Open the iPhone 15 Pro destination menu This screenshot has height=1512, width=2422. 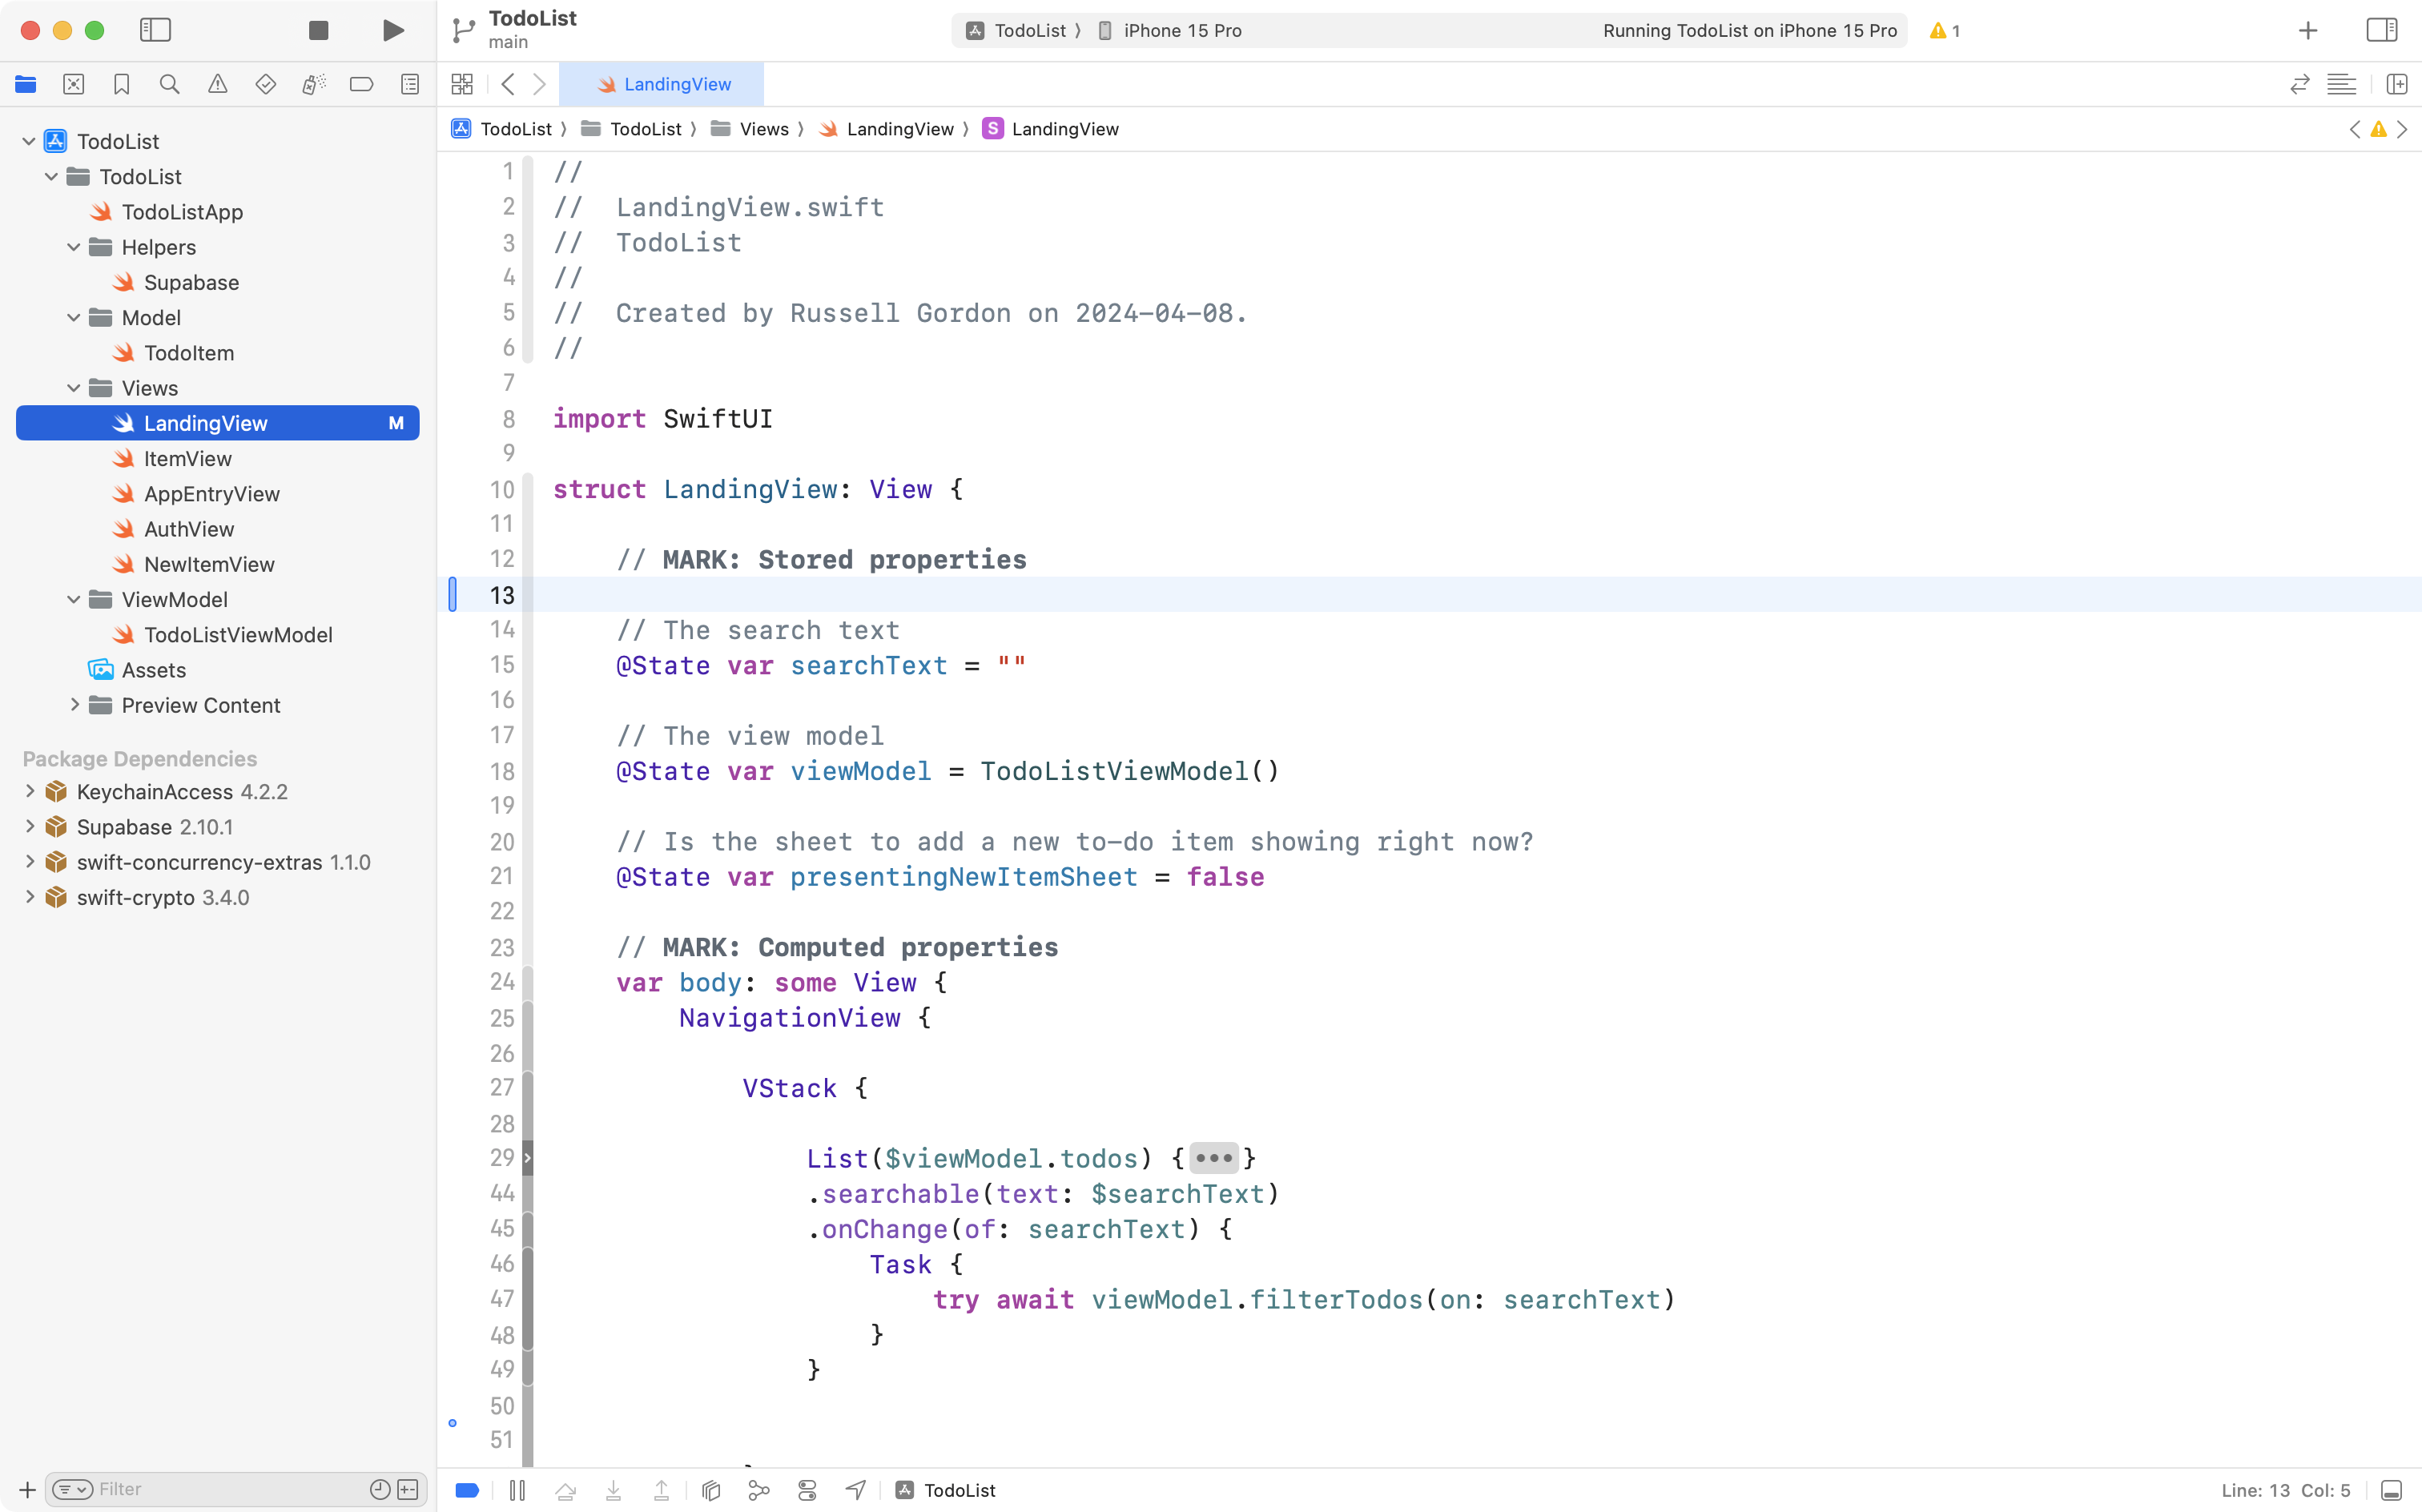point(1180,30)
